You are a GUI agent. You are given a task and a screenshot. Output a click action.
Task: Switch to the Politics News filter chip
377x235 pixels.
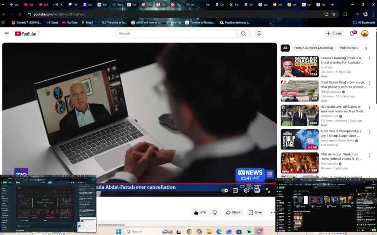(349, 48)
